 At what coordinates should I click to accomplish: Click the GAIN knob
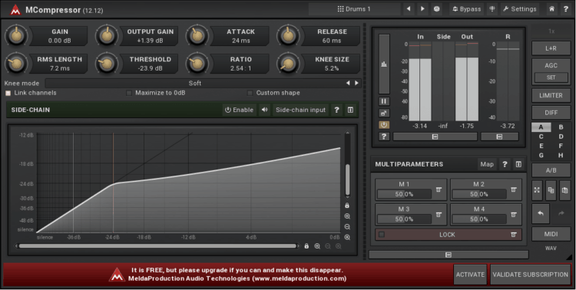[x=16, y=36]
